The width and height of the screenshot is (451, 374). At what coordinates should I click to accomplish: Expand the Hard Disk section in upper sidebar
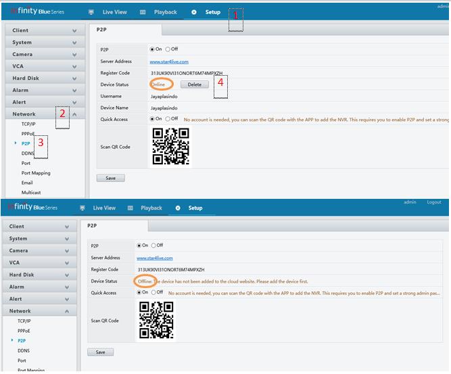(x=74, y=78)
